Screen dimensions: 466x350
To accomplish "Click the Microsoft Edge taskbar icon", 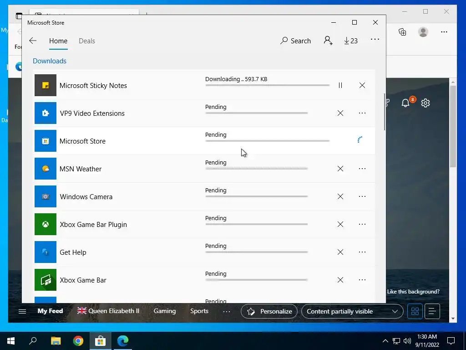I will pos(123,341).
